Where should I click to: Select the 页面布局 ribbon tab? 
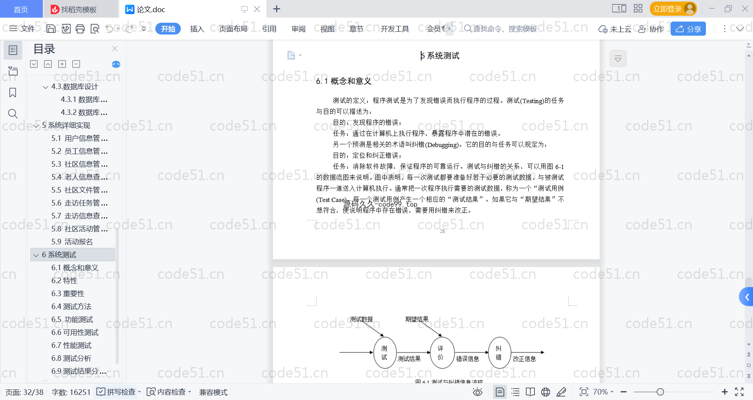point(233,29)
